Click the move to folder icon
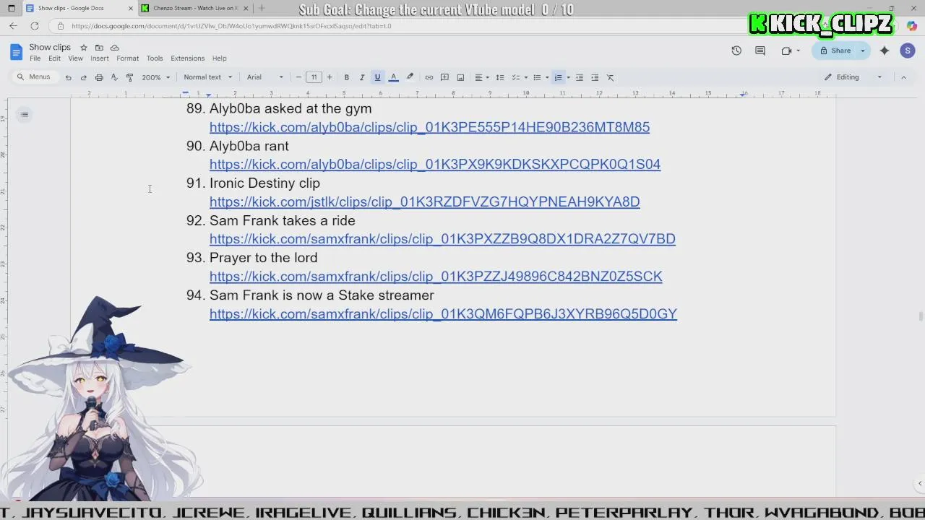Screen dimensions: 925x520 click(99, 48)
